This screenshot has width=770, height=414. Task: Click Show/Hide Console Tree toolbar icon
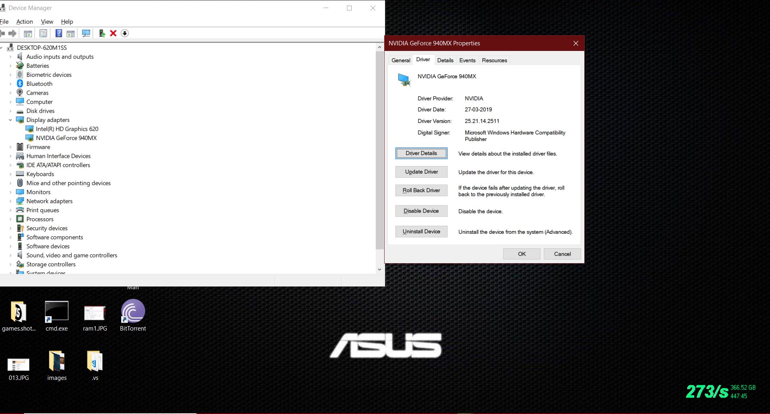coord(28,33)
